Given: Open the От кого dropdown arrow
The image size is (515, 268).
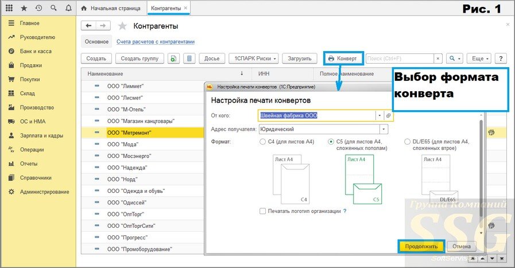Looking at the screenshot, I should click(x=380, y=115).
